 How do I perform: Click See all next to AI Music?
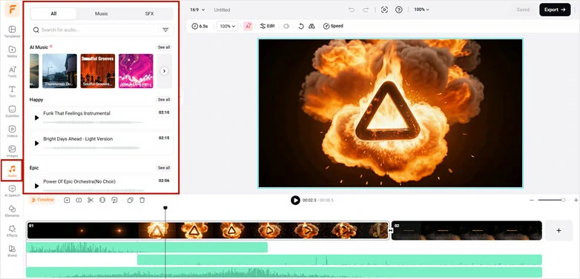pyautogui.click(x=164, y=47)
